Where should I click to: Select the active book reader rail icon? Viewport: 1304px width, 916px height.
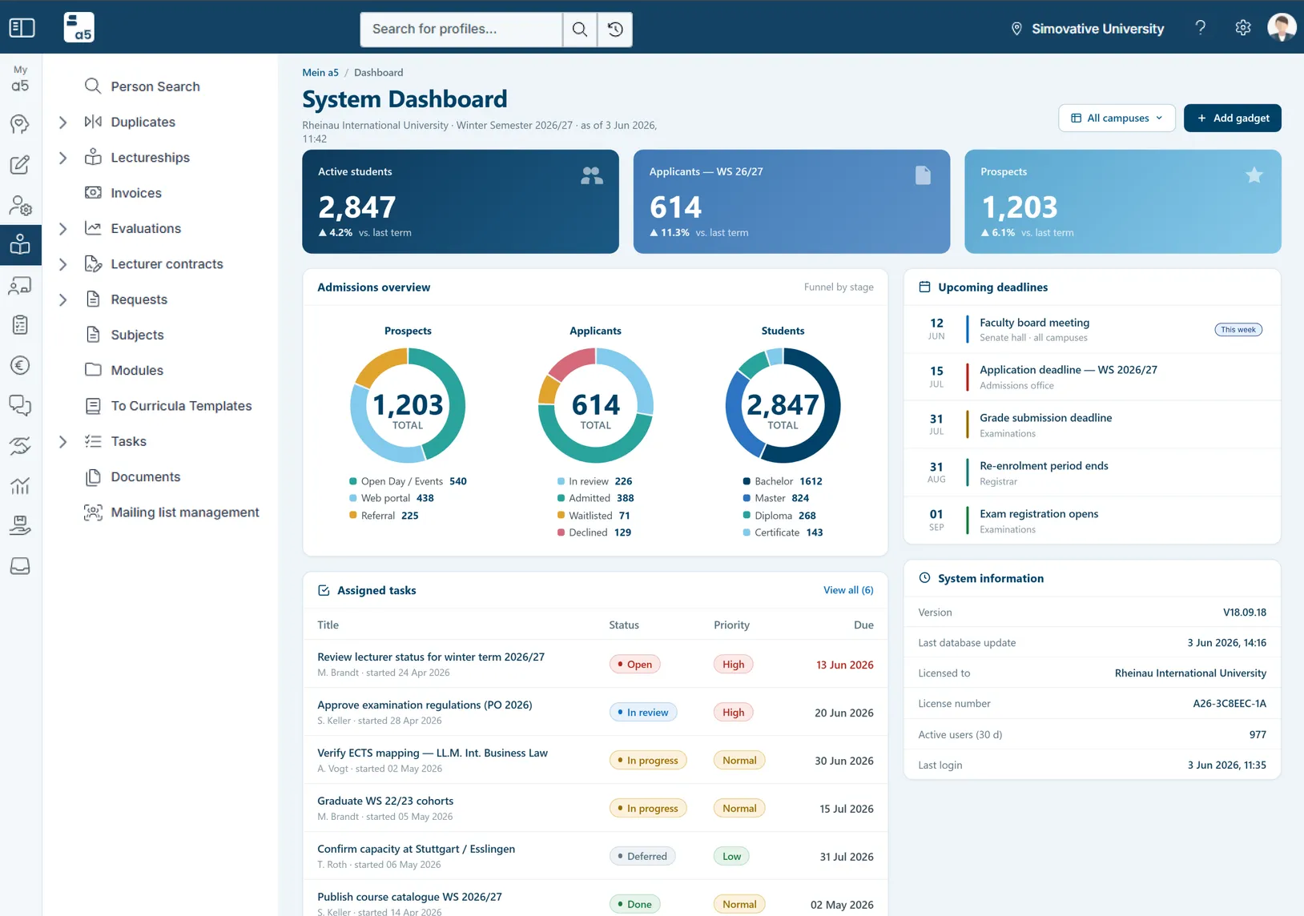(21, 245)
